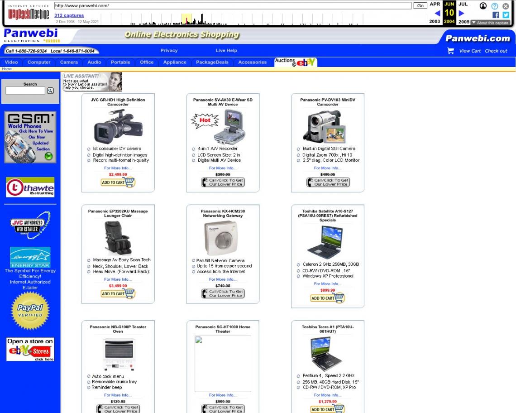Image resolution: width=516 pixels, height=413 pixels.
Task: Expand About this capture dropdown
Action: pos(490,23)
